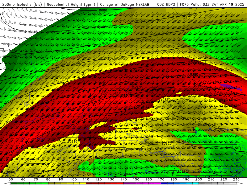The height and width of the screenshot is (185, 247).
Task: Click the color scale tick label 110
Action: (x=86, y=179)
